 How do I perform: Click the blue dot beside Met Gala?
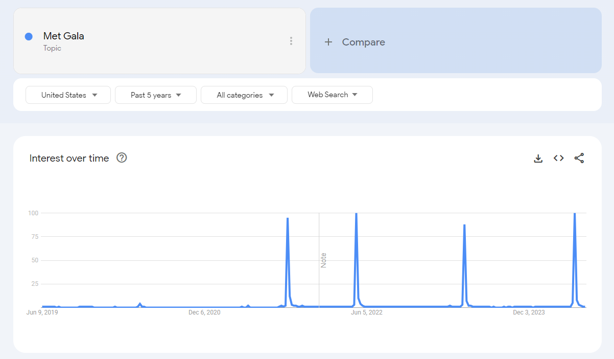(x=29, y=36)
